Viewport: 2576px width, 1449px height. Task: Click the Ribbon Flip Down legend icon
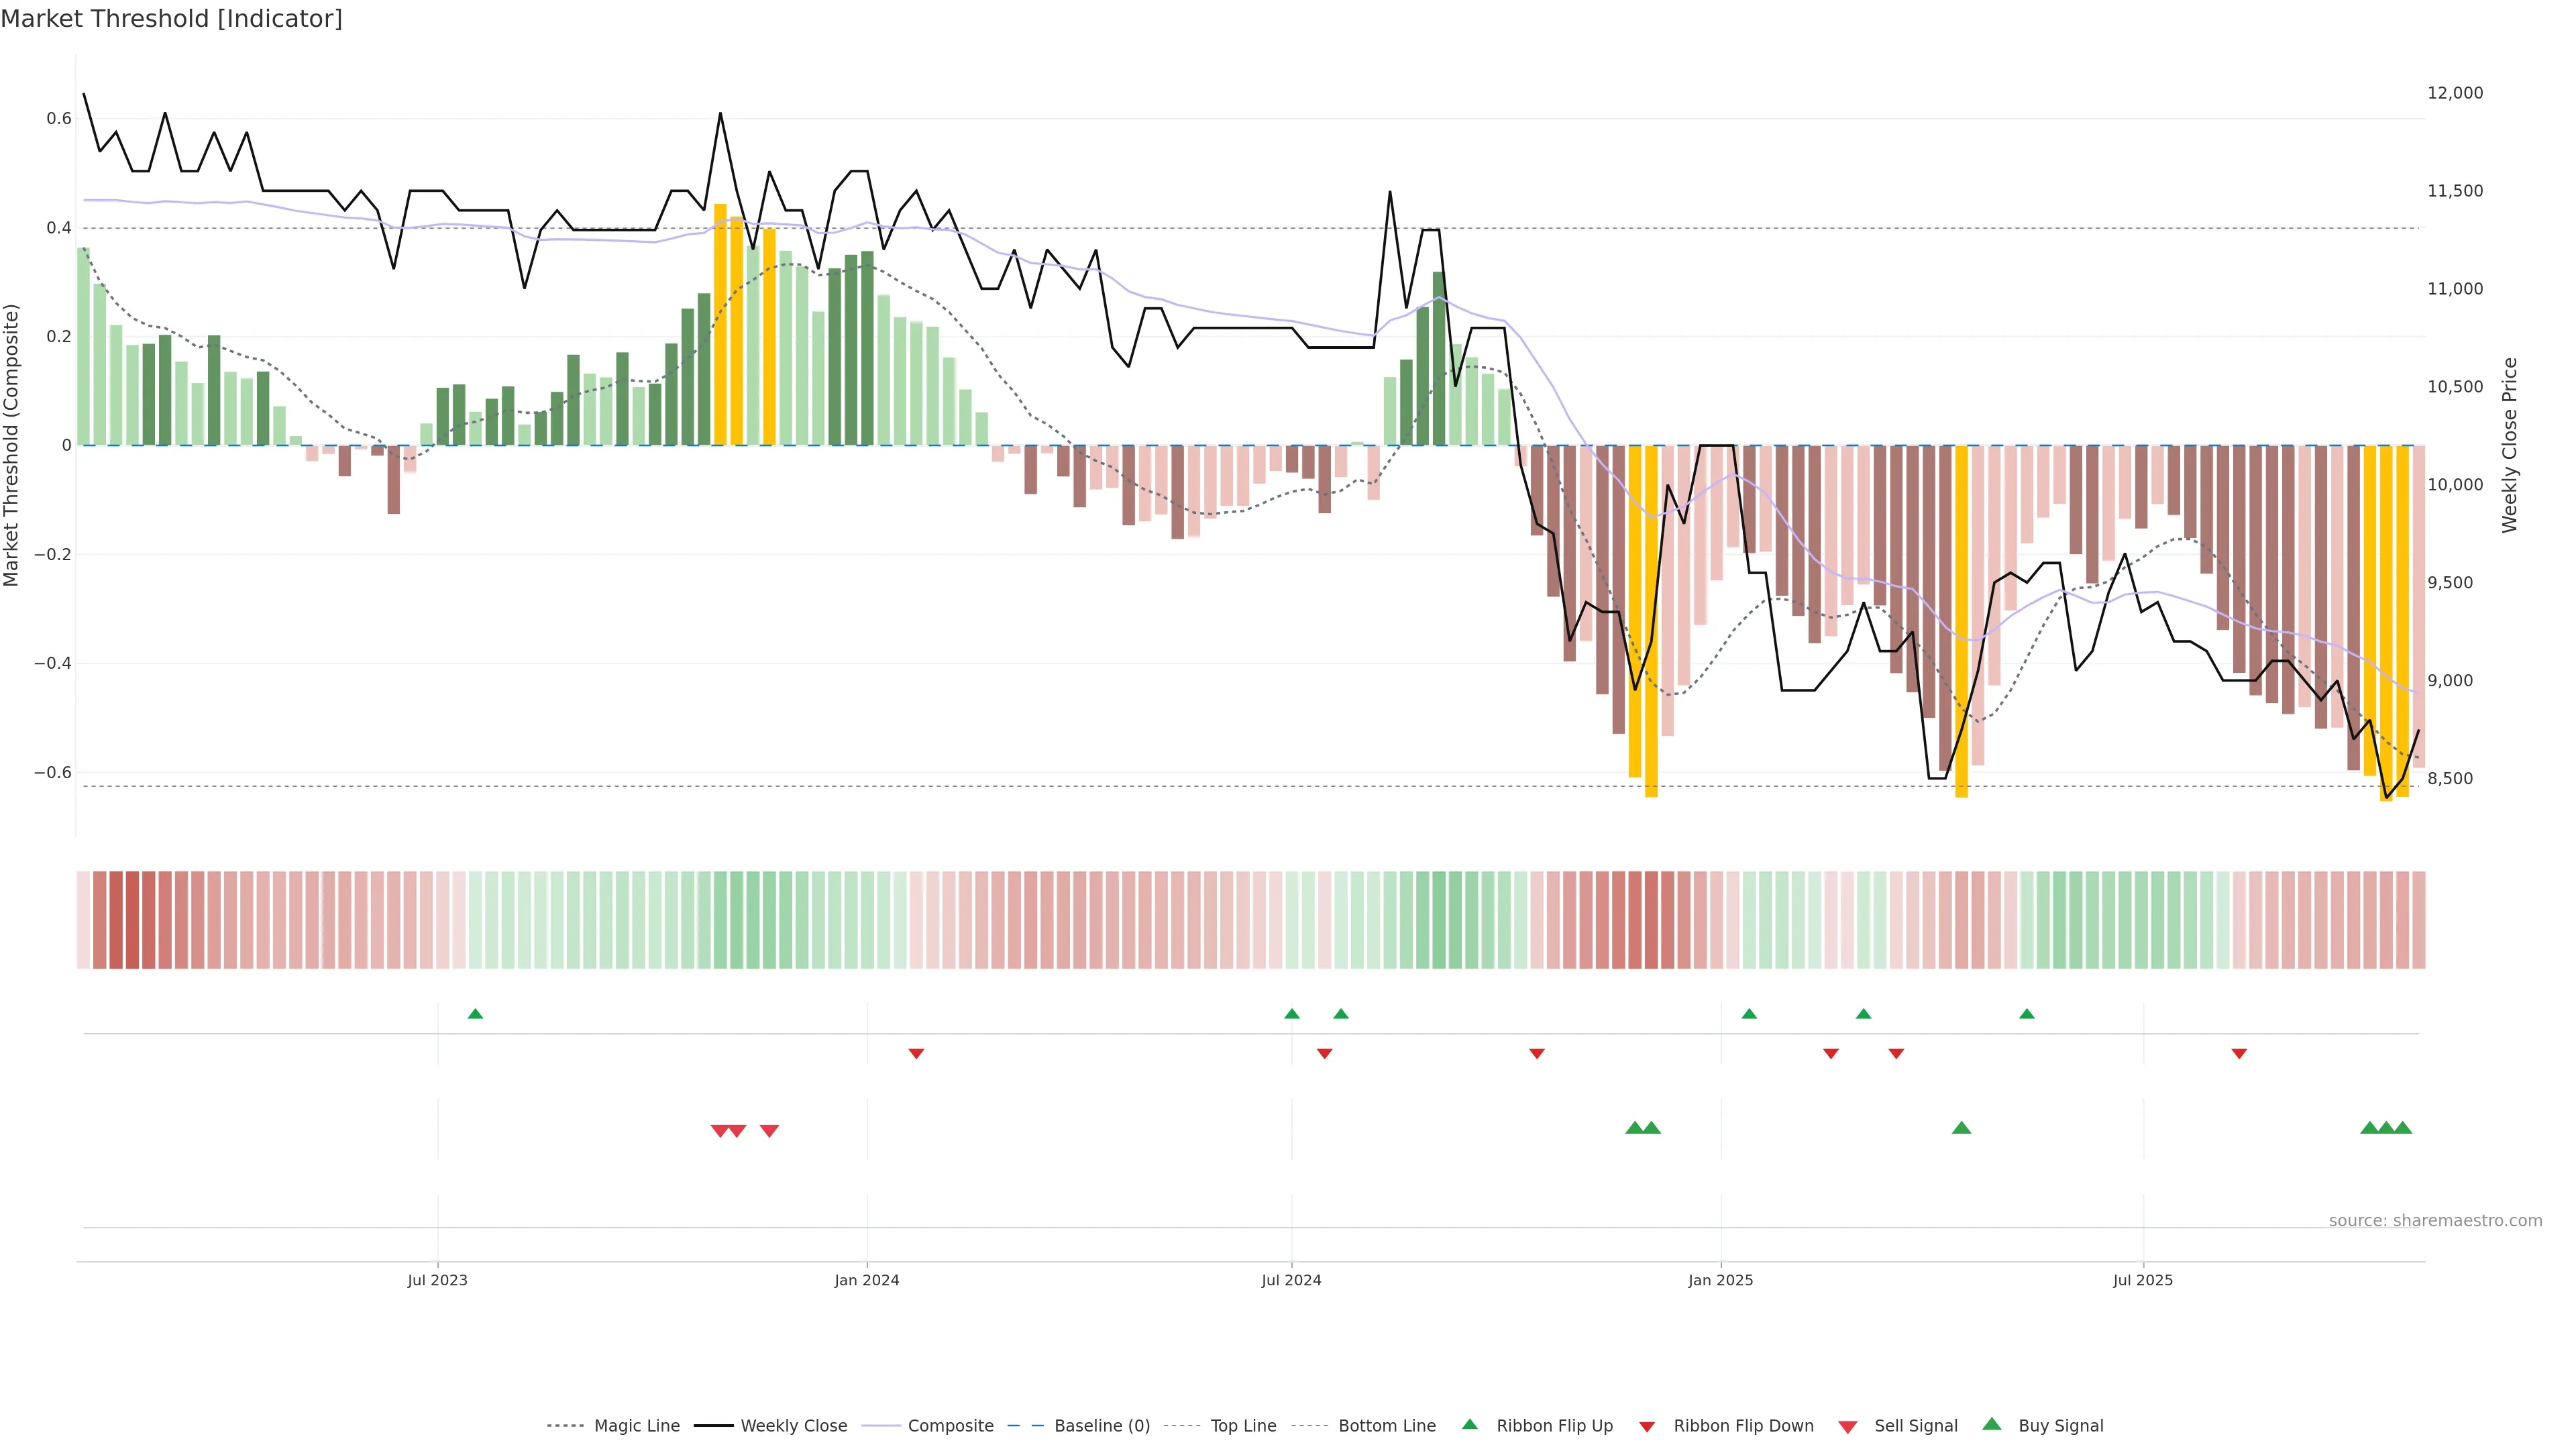(x=1647, y=1427)
